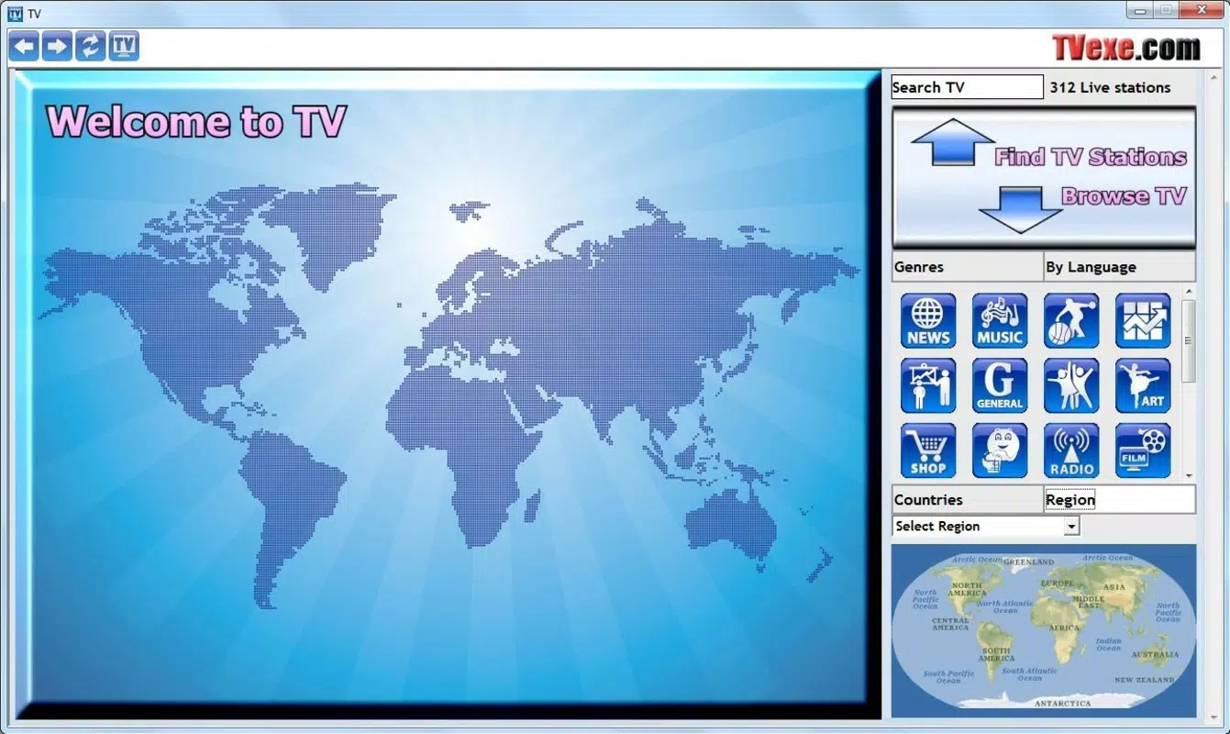
Task: Switch to the Genres tab
Action: pos(967,267)
